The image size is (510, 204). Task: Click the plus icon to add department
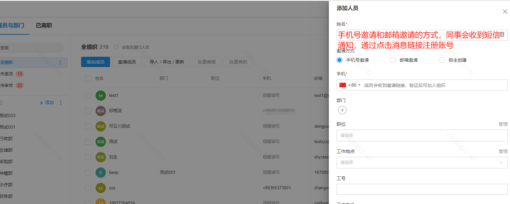(342, 110)
